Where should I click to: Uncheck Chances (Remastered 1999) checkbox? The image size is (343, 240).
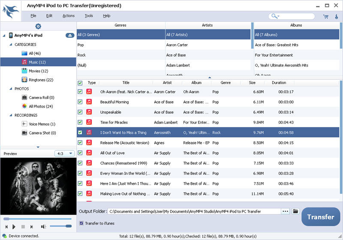[80, 163]
